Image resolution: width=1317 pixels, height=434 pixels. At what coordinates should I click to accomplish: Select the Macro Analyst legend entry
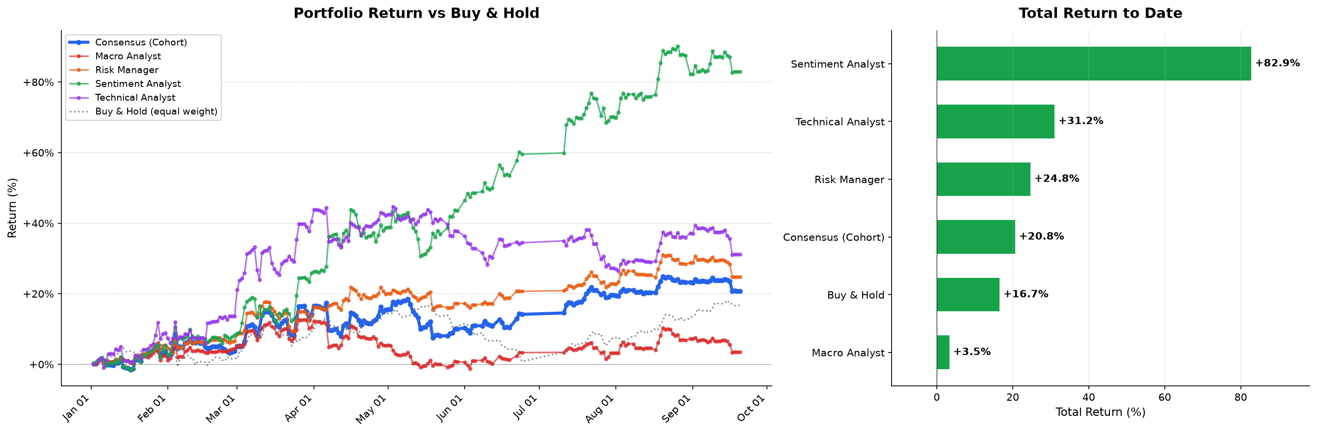coord(115,56)
